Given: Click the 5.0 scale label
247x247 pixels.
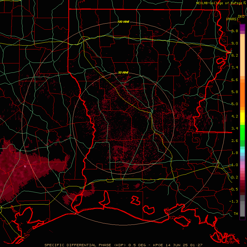Looking at the screenshot, I should 235,104.
